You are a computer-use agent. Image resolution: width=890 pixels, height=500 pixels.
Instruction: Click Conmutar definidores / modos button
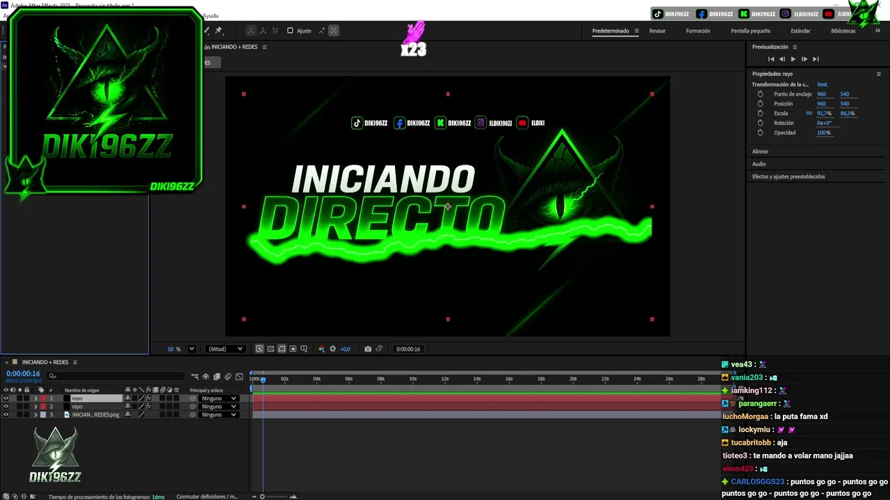(x=207, y=497)
